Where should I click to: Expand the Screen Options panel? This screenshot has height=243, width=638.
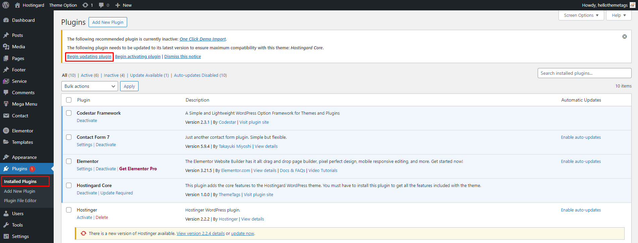[581, 15]
